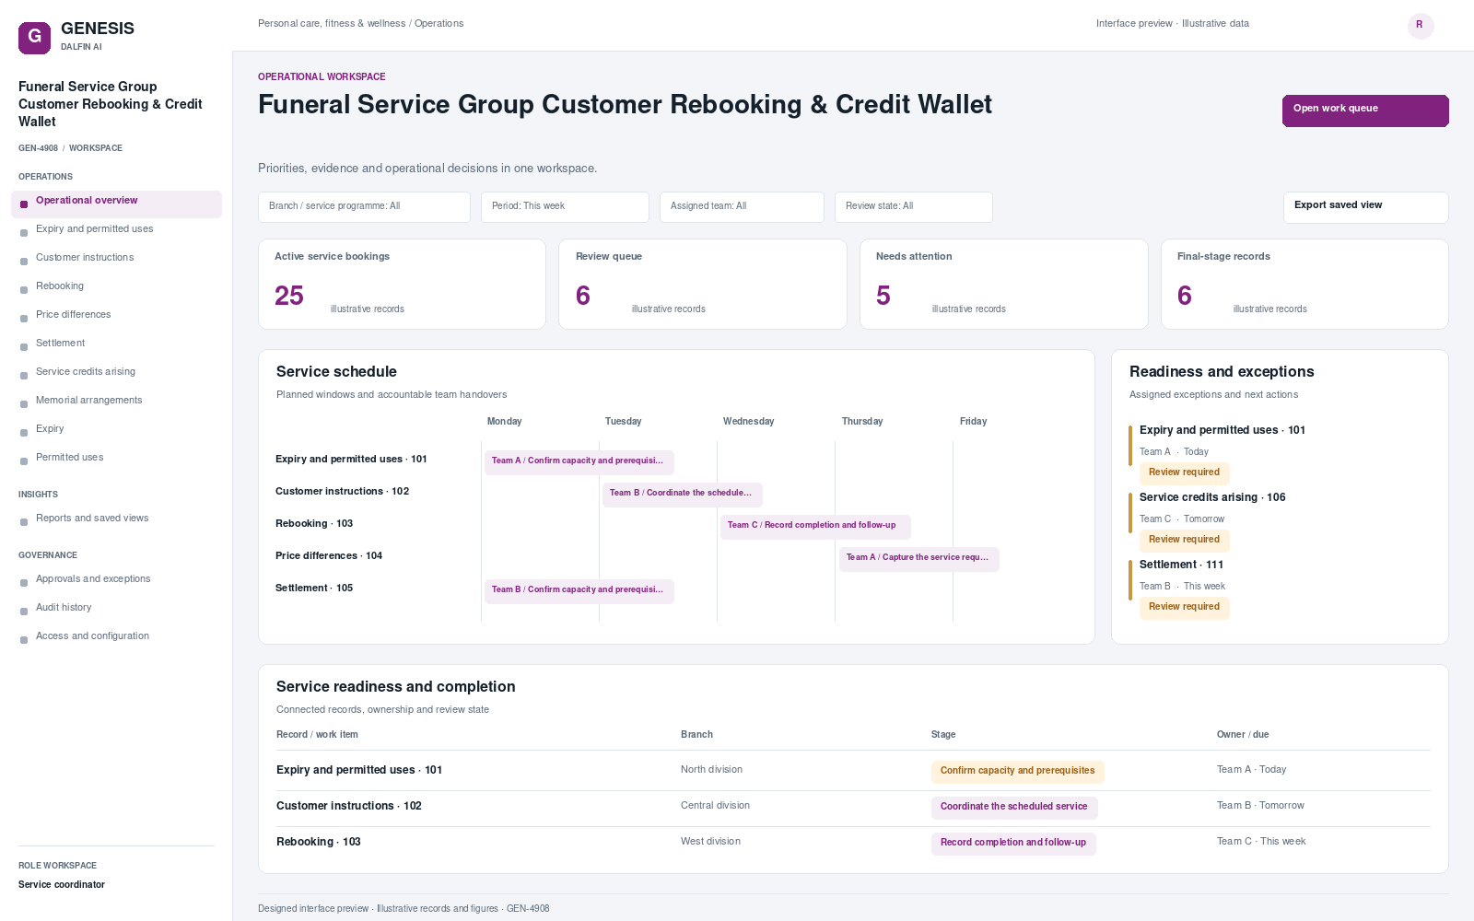Open Permitted uses sidebar item

click(x=116, y=458)
